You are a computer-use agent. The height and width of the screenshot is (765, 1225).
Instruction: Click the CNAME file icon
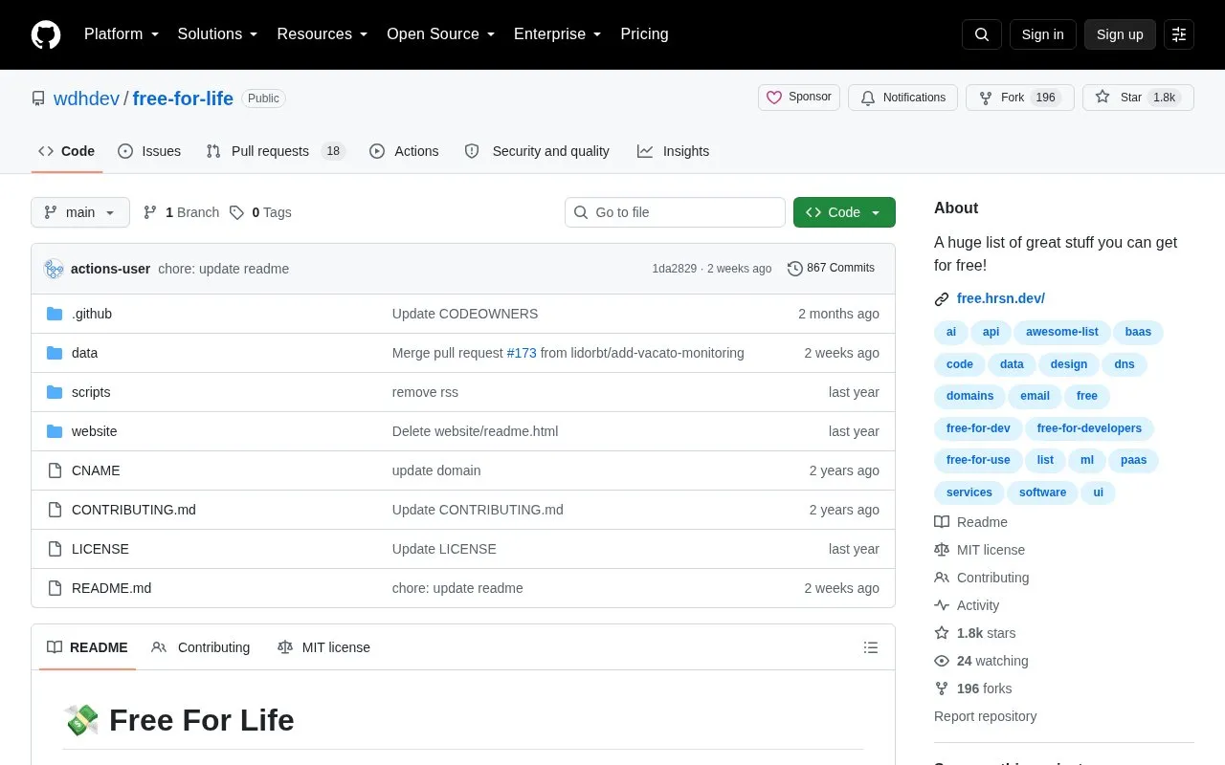coord(55,470)
